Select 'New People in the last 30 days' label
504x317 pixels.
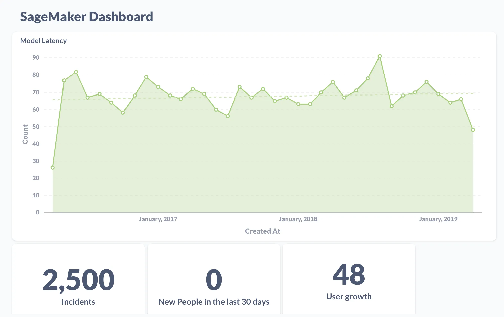214,302
